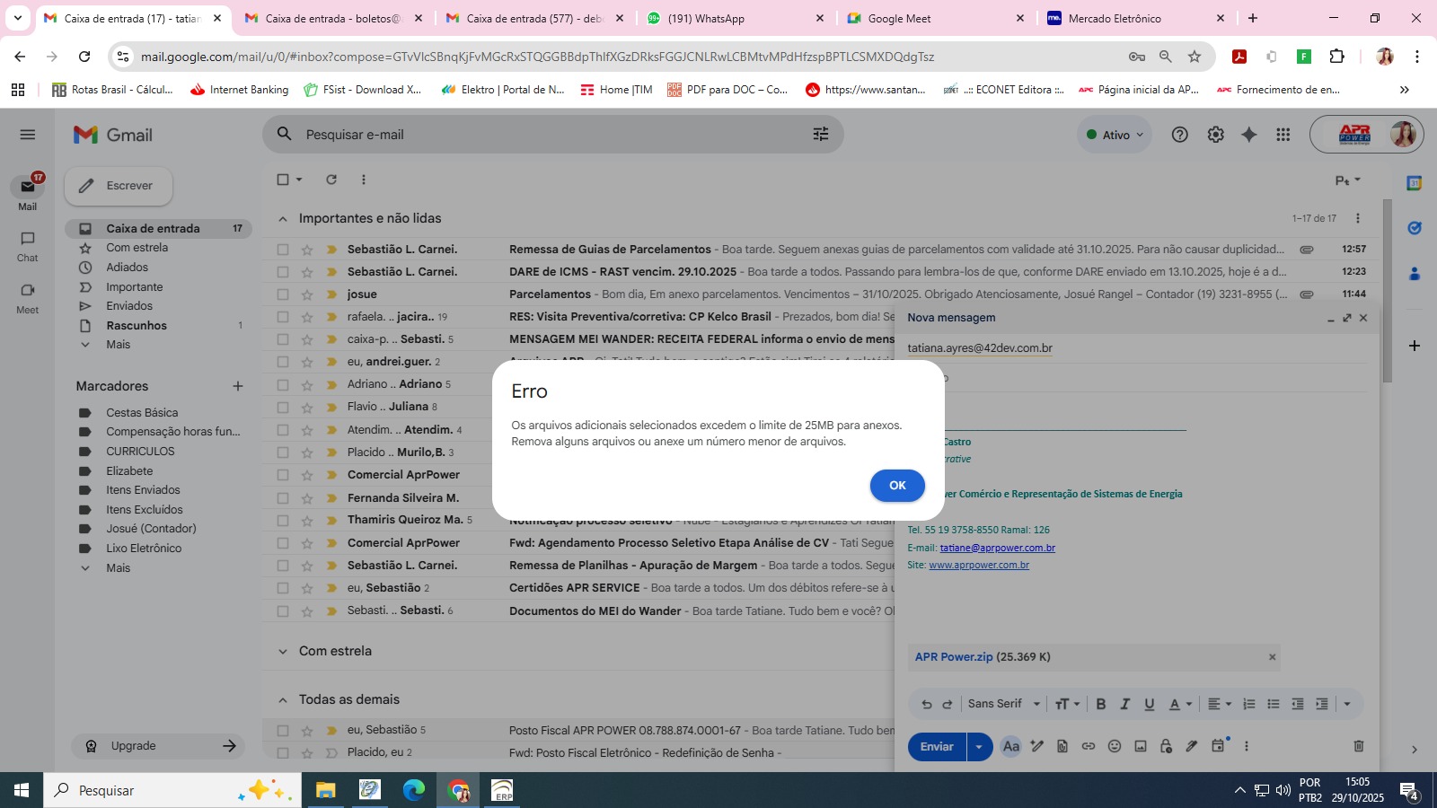Open Gmail settings gear icon
This screenshot has width=1437, height=808.
pyautogui.click(x=1215, y=135)
